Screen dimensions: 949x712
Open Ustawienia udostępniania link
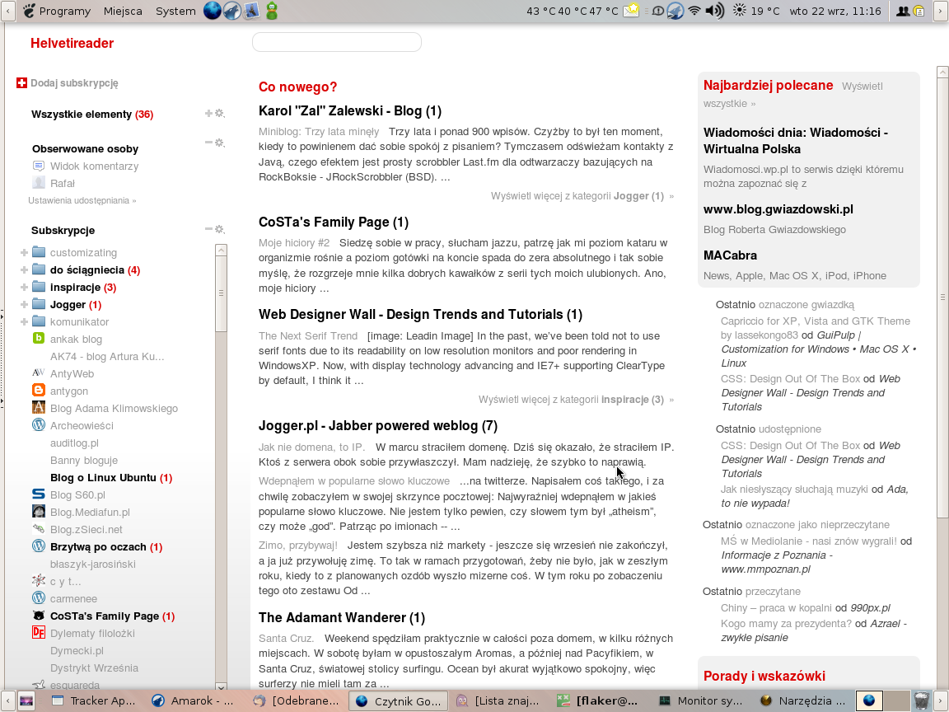pos(82,200)
